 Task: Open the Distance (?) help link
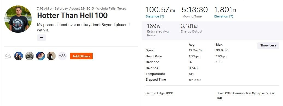tap(155, 16)
